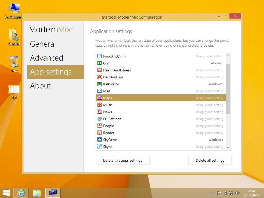This screenshot has height=198, width=264.
Task: Click the Mail envelope icon
Action: pos(99,91)
